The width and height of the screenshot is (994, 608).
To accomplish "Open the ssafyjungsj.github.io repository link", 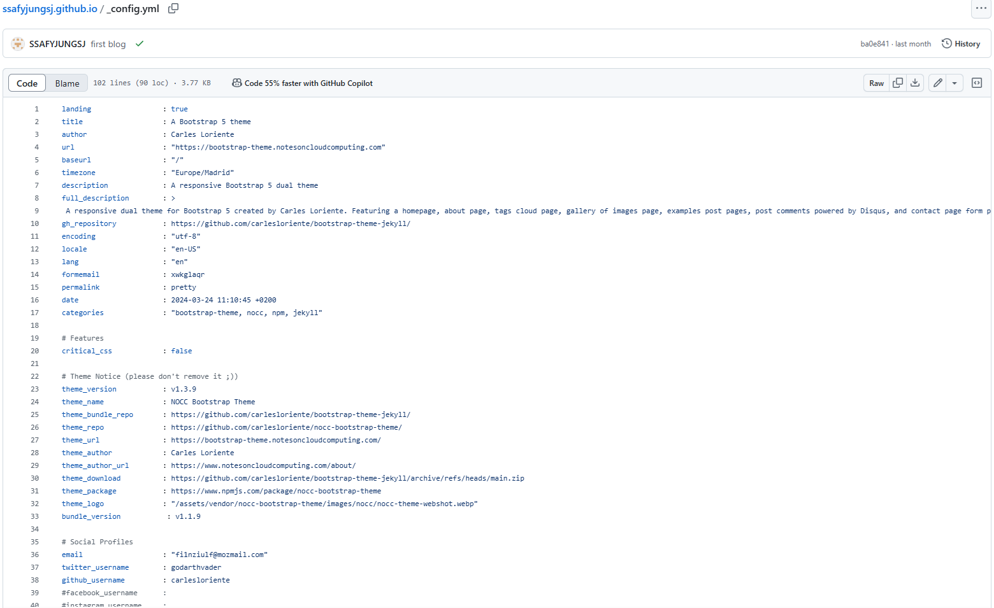I will (x=50, y=9).
